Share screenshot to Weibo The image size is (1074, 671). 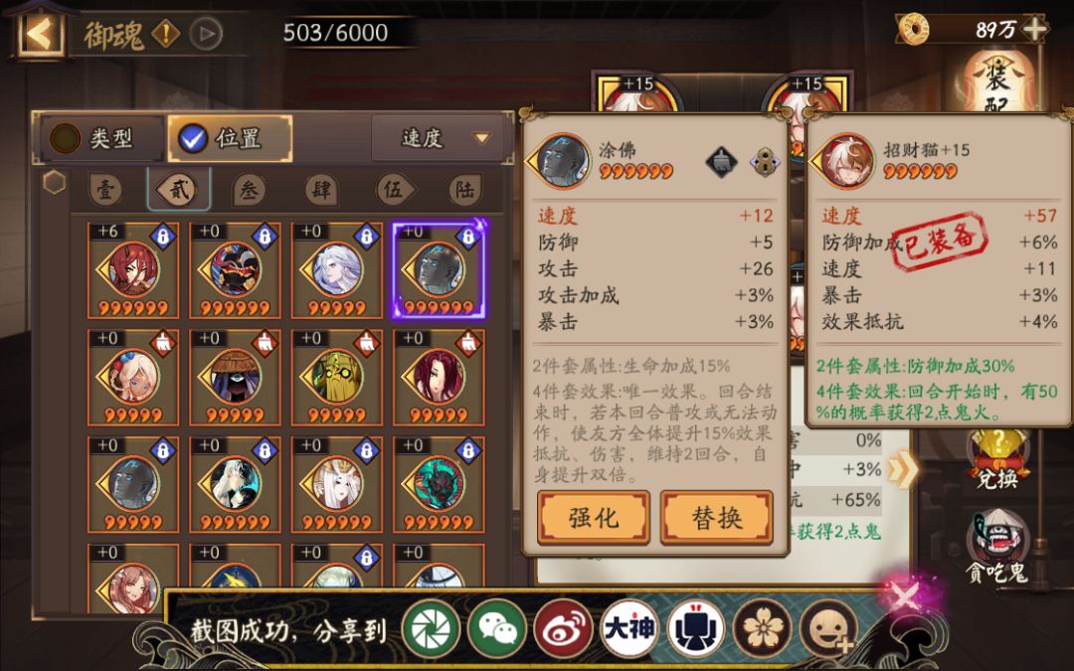coord(564,628)
